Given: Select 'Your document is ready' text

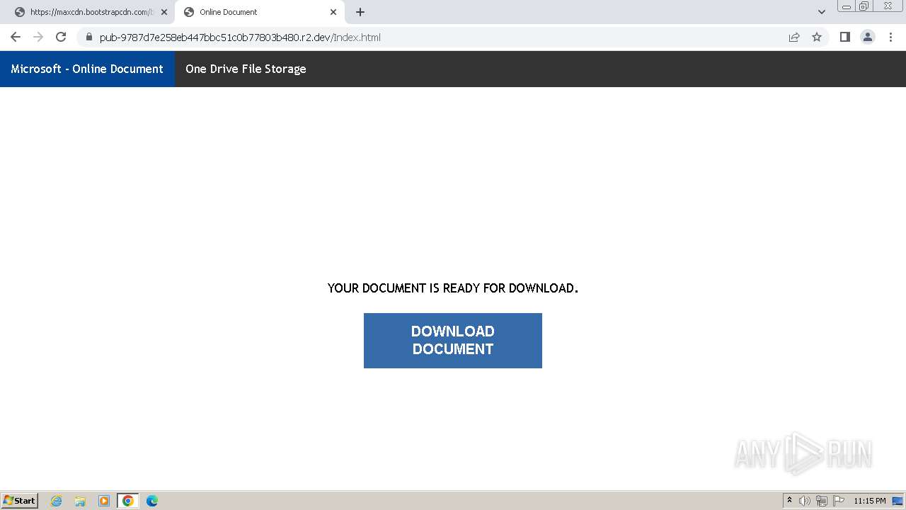Looking at the screenshot, I should (453, 288).
